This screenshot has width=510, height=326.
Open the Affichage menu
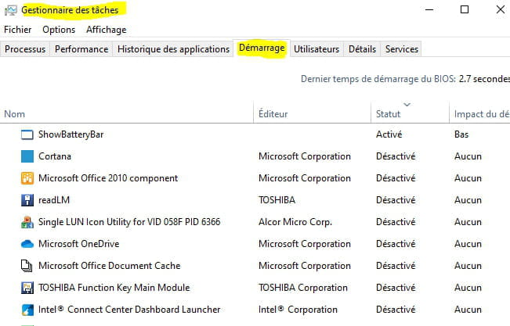pos(107,30)
